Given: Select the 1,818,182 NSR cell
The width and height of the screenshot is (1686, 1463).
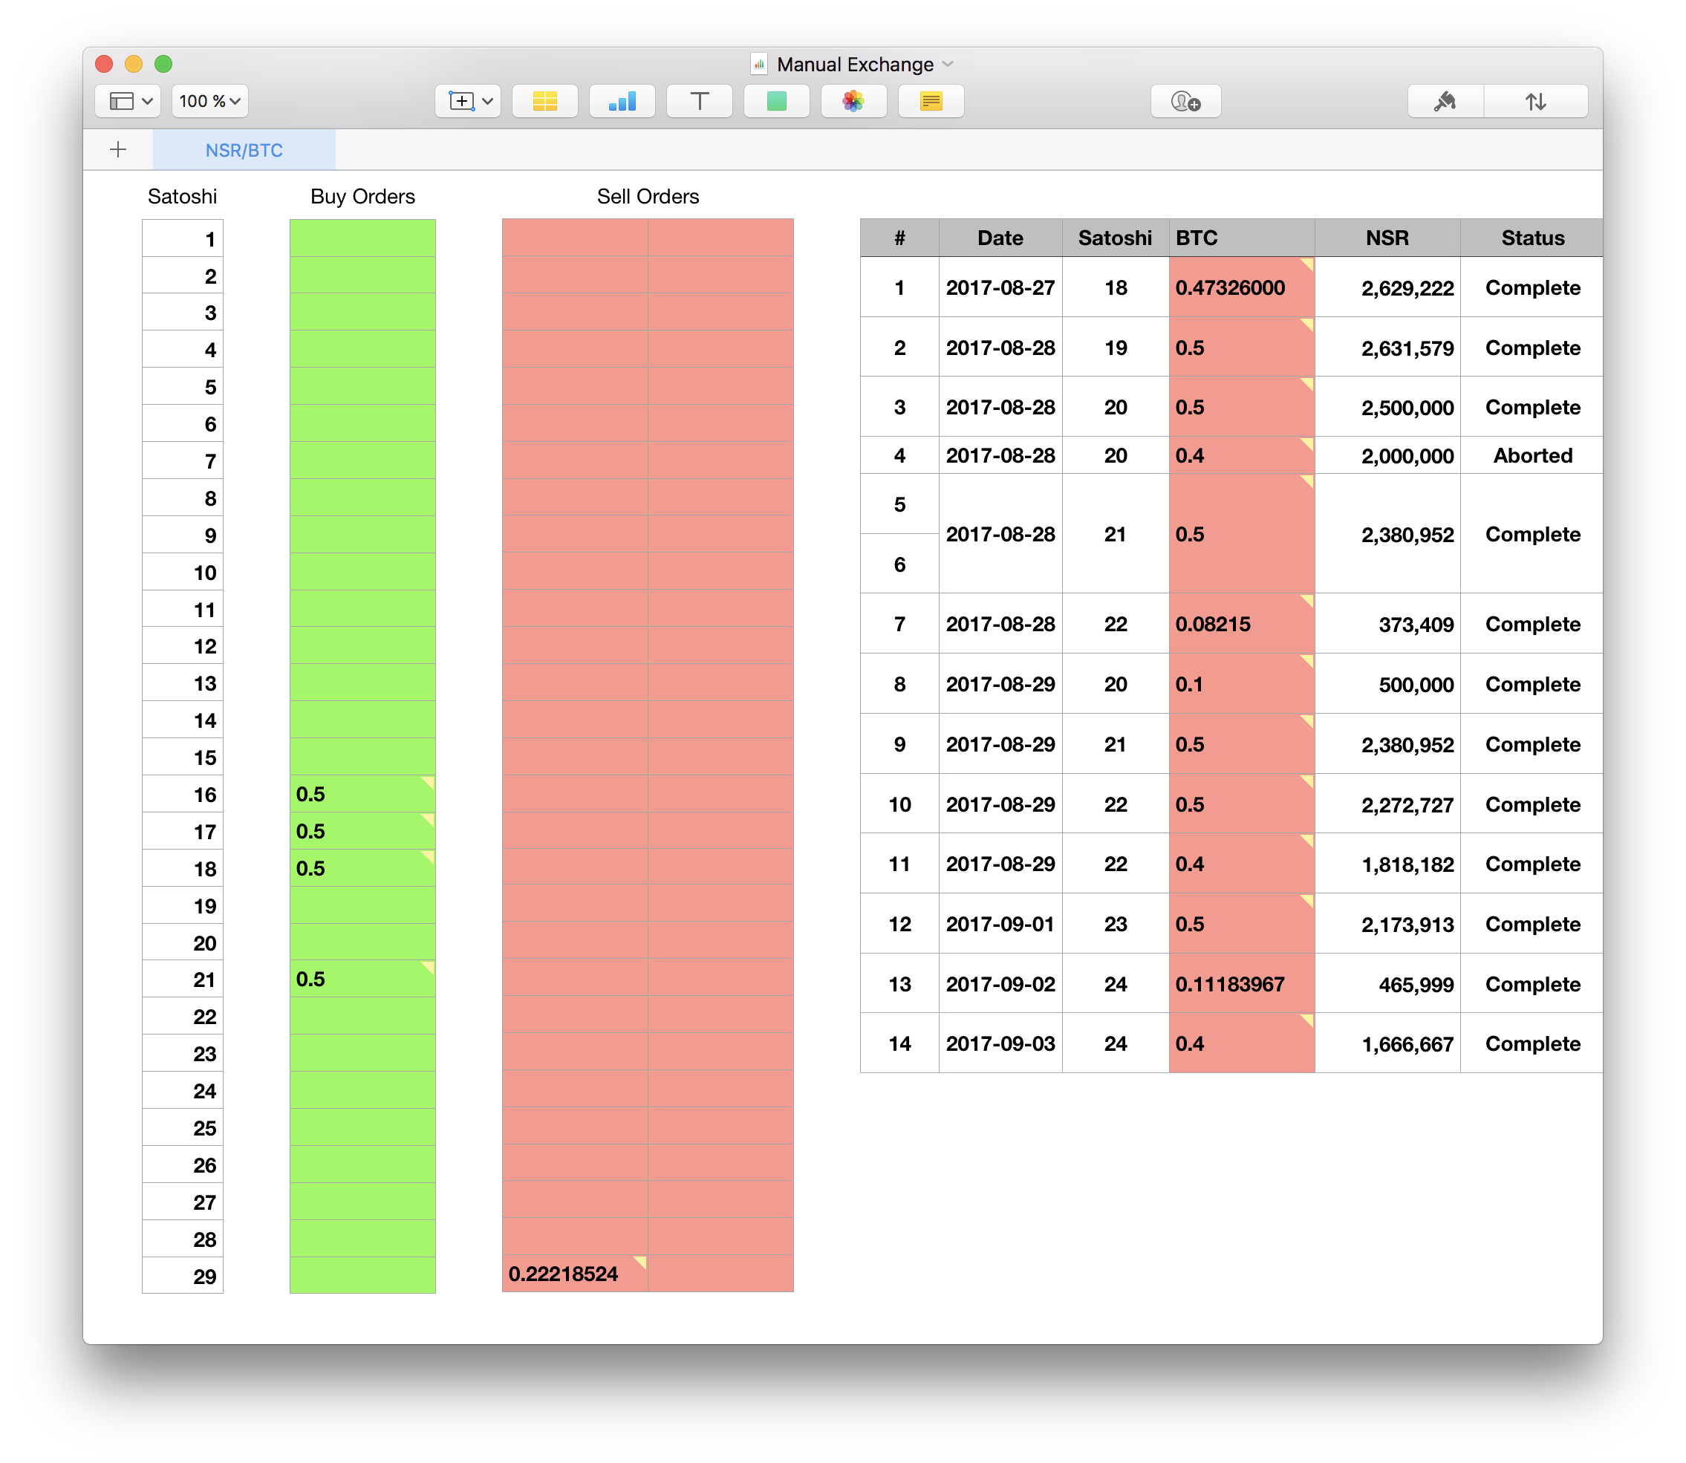Looking at the screenshot, I should [1387, 864].
